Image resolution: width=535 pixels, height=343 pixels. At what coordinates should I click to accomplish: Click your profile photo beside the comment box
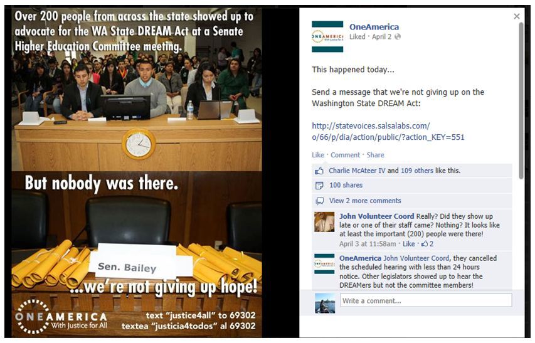pos(325,303)
